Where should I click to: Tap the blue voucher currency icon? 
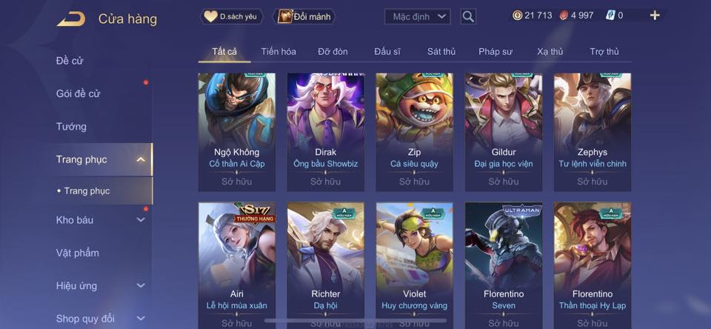(x=610, y=16)
